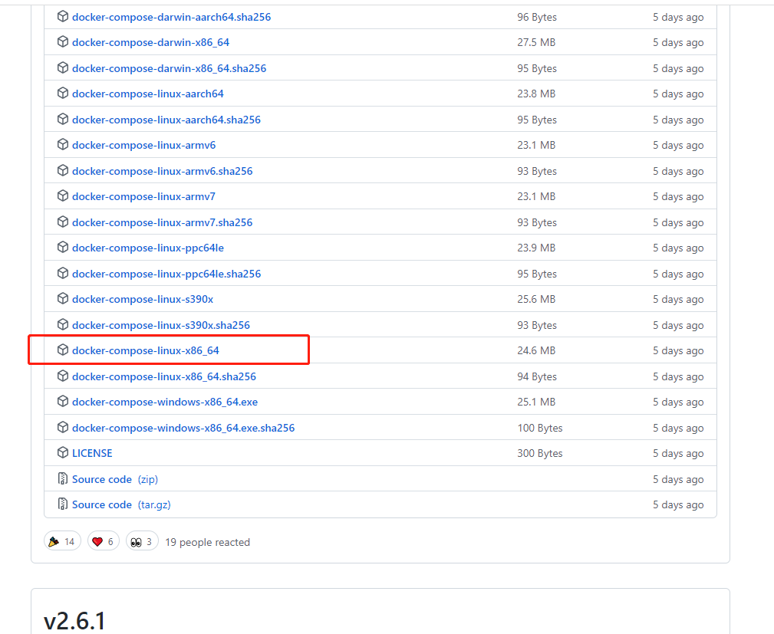The height and width of the screenshot is (634, 774).
Task: Click package icon beside docker-compose-linux-s390x.sha256
Action: [x=63, y=324]
